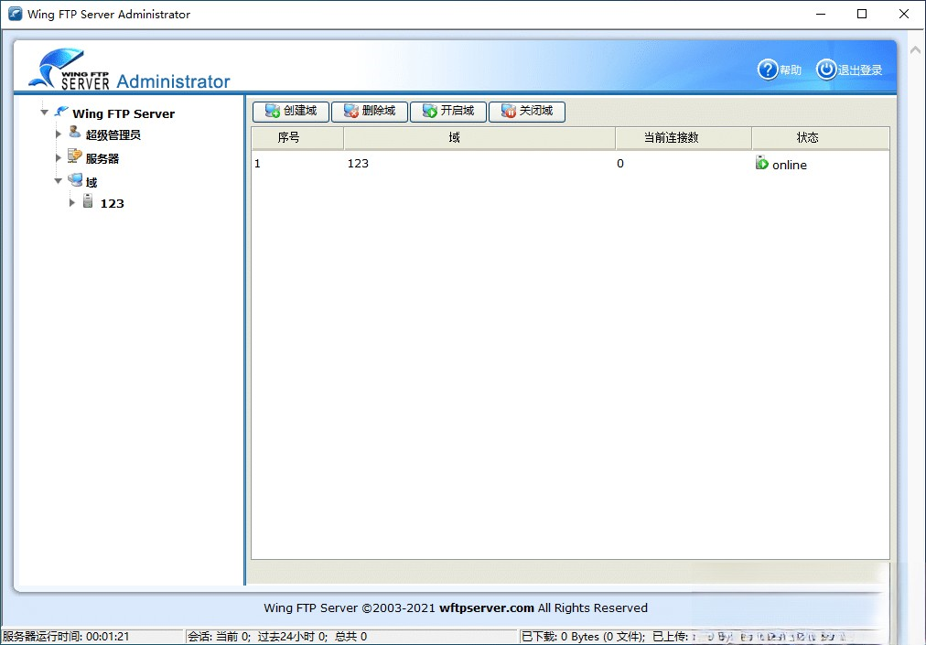Click the 已下载 status bar entry

pyautogui.click(x=584, y=636)
